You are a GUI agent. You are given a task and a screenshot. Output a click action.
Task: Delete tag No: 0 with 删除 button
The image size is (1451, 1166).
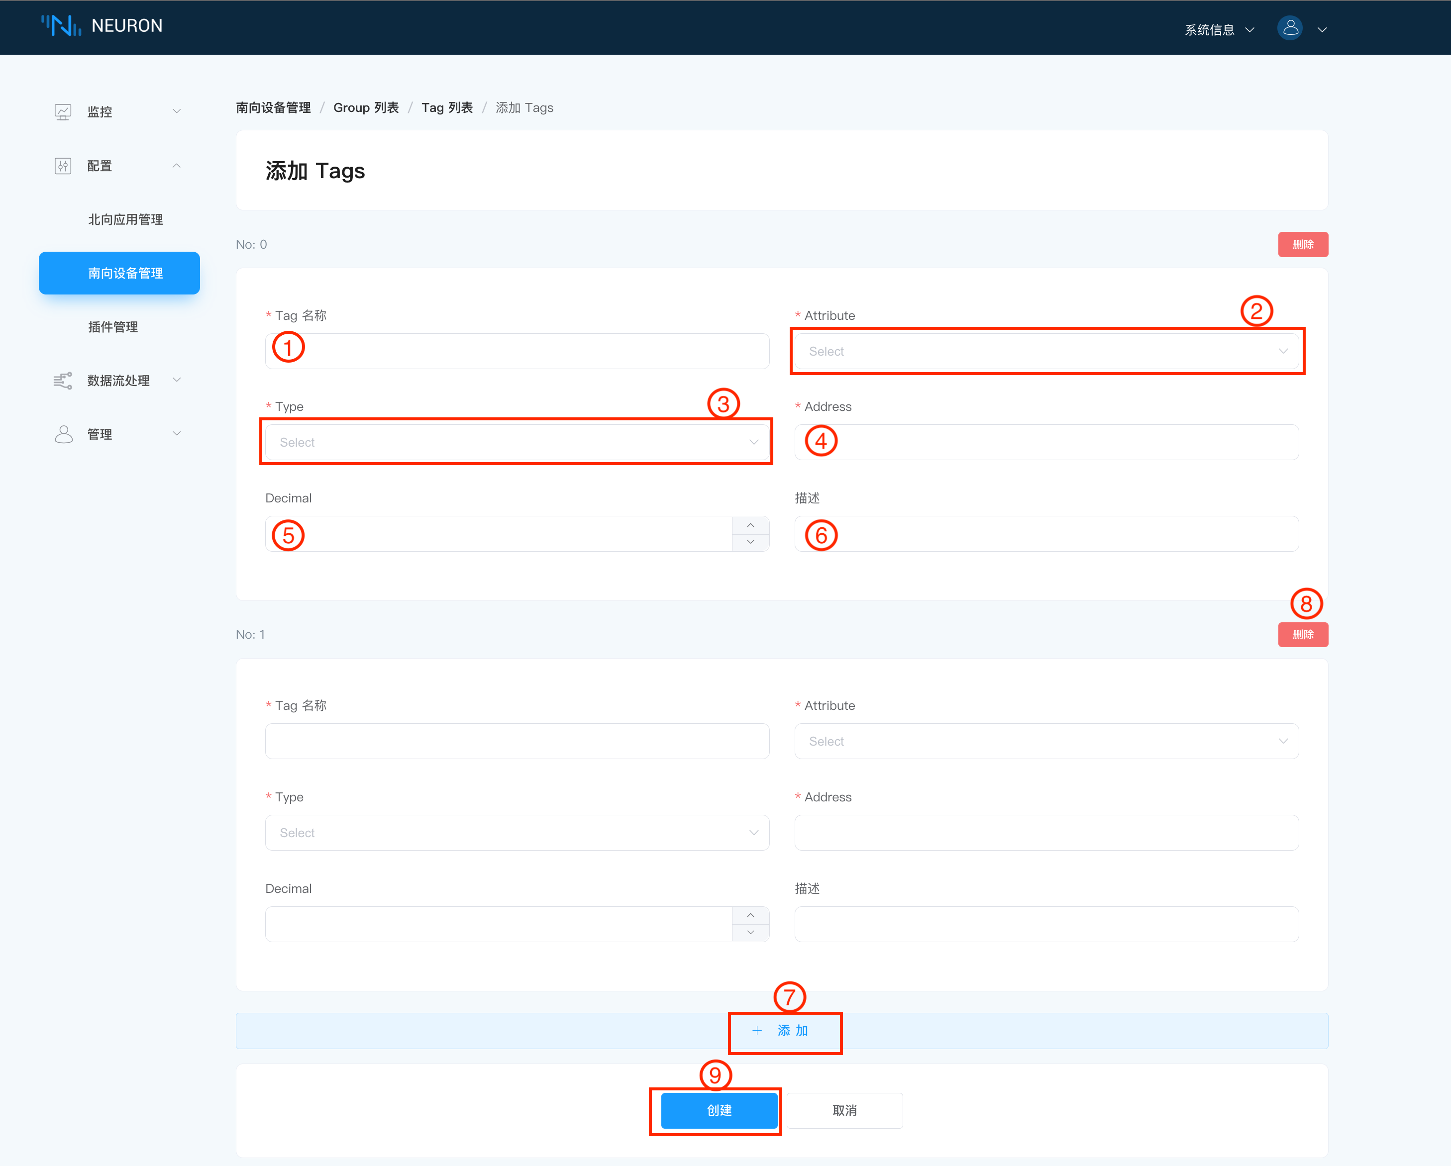1303,244
